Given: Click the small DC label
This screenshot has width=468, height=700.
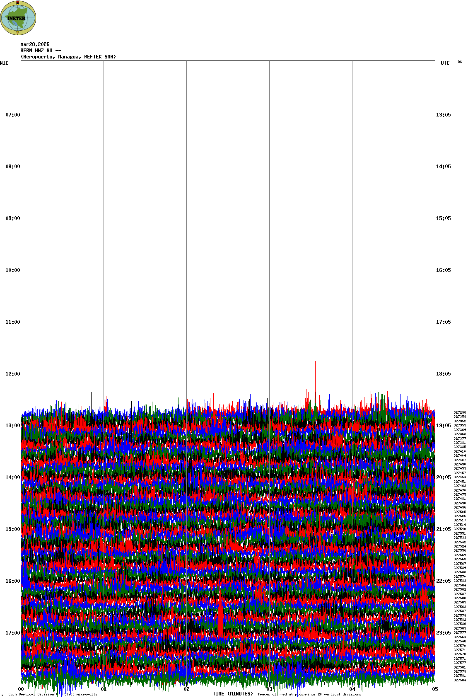Looking at the screenshot, I should click(x=460, y=62).
